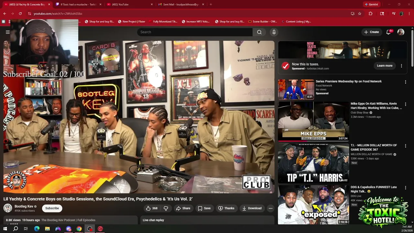This screenshot has width=414, height=233.
Task: Switch to the (482) YouTube tab
Action: tap(129, 5)
